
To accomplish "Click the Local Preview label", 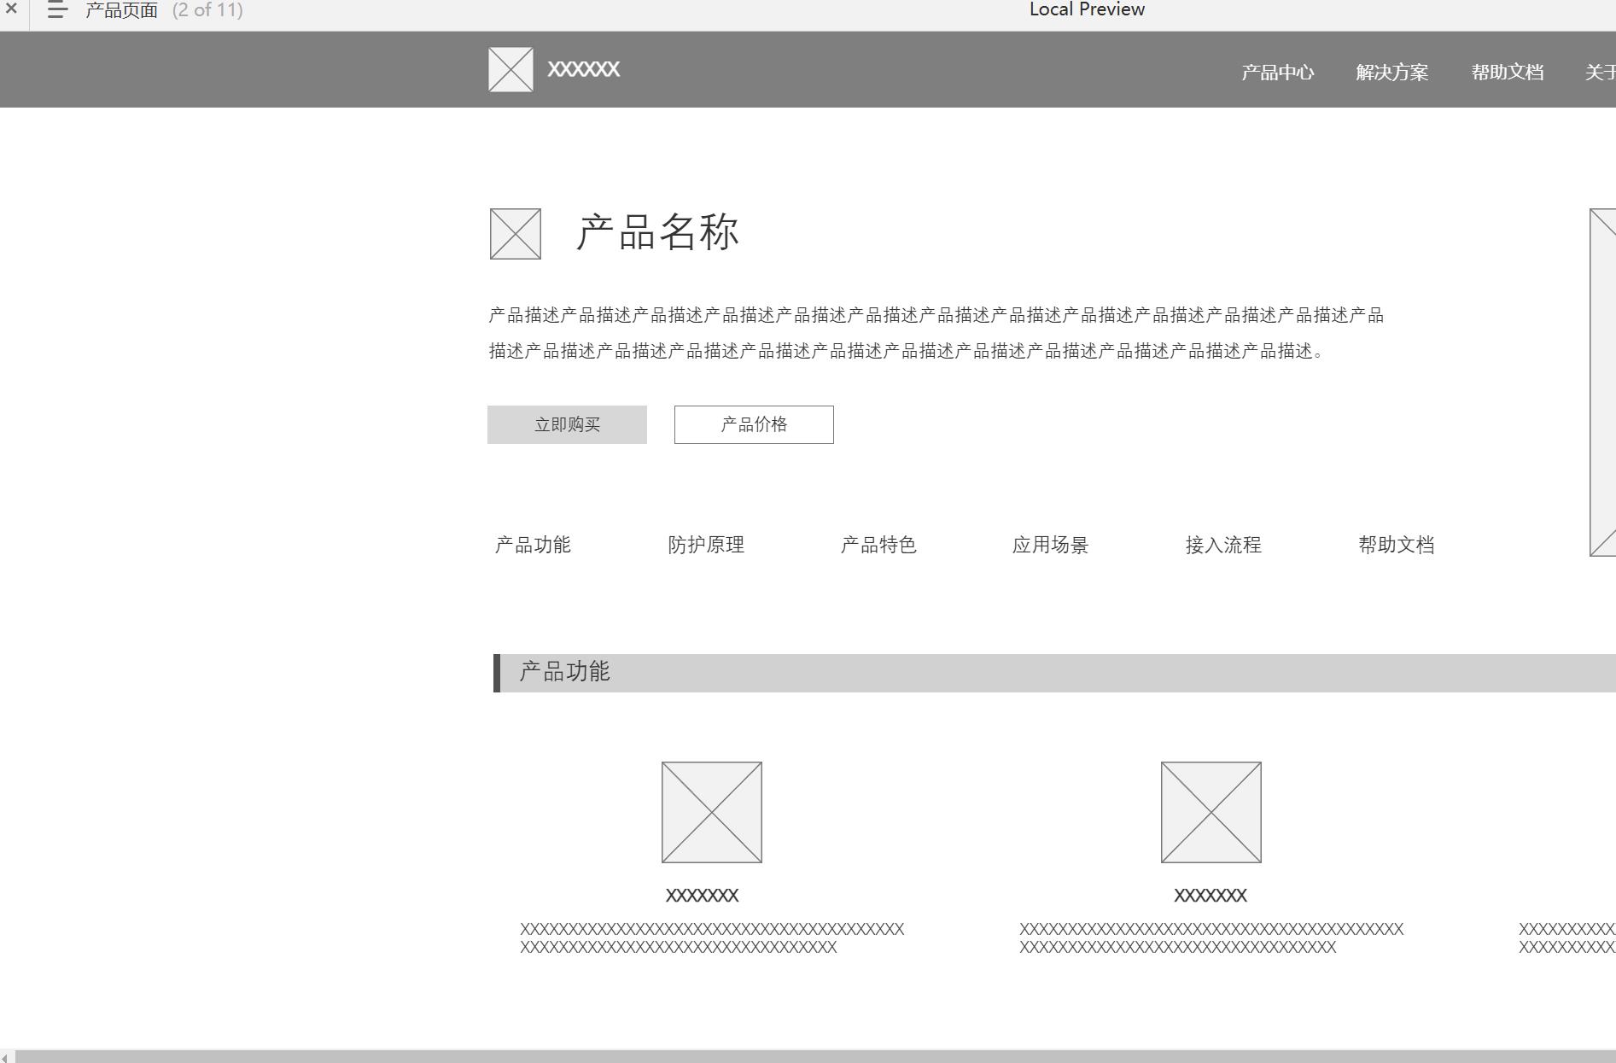I will (1087, 9).
